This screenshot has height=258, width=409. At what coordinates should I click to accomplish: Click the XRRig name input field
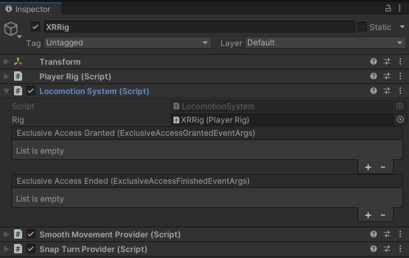tap(200, 27)
